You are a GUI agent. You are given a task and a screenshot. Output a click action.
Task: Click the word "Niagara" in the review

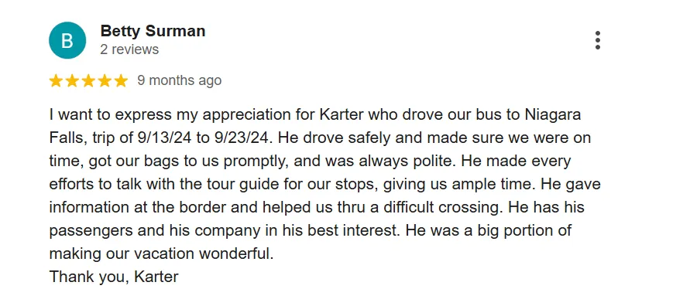pos(553,115)
